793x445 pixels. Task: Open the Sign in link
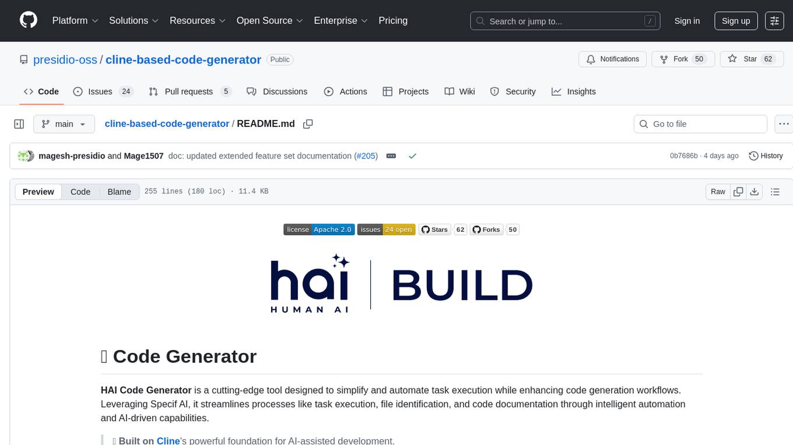click(687, 21)
